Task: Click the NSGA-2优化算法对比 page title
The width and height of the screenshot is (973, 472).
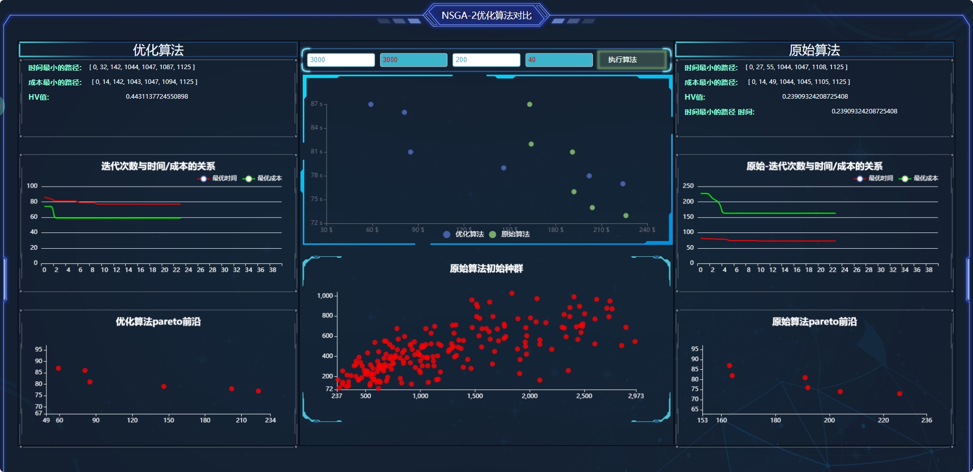Action: coord(486,15)
